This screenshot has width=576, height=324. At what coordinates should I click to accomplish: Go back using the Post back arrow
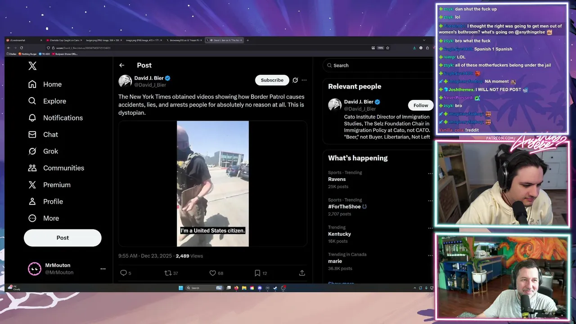pyautogui.click(x=121, y=65)
